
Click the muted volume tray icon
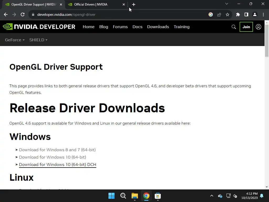(x=235, y=196)
